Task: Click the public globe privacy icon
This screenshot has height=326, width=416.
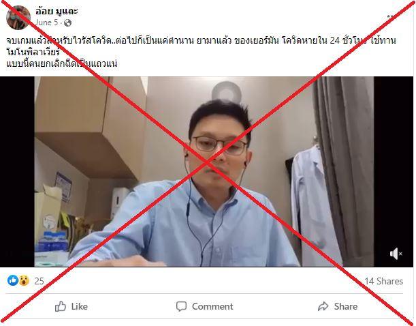Action: [x=67, y=23]
